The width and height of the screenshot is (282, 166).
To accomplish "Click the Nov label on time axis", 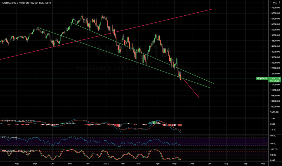I will click(70, 164).
